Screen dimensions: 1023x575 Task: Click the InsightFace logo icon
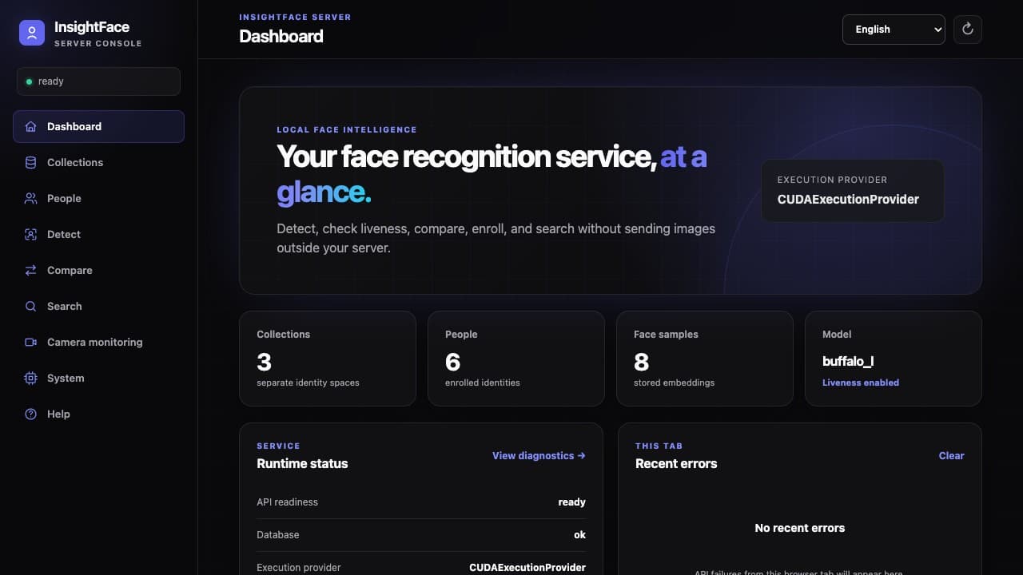click(32, 33)
